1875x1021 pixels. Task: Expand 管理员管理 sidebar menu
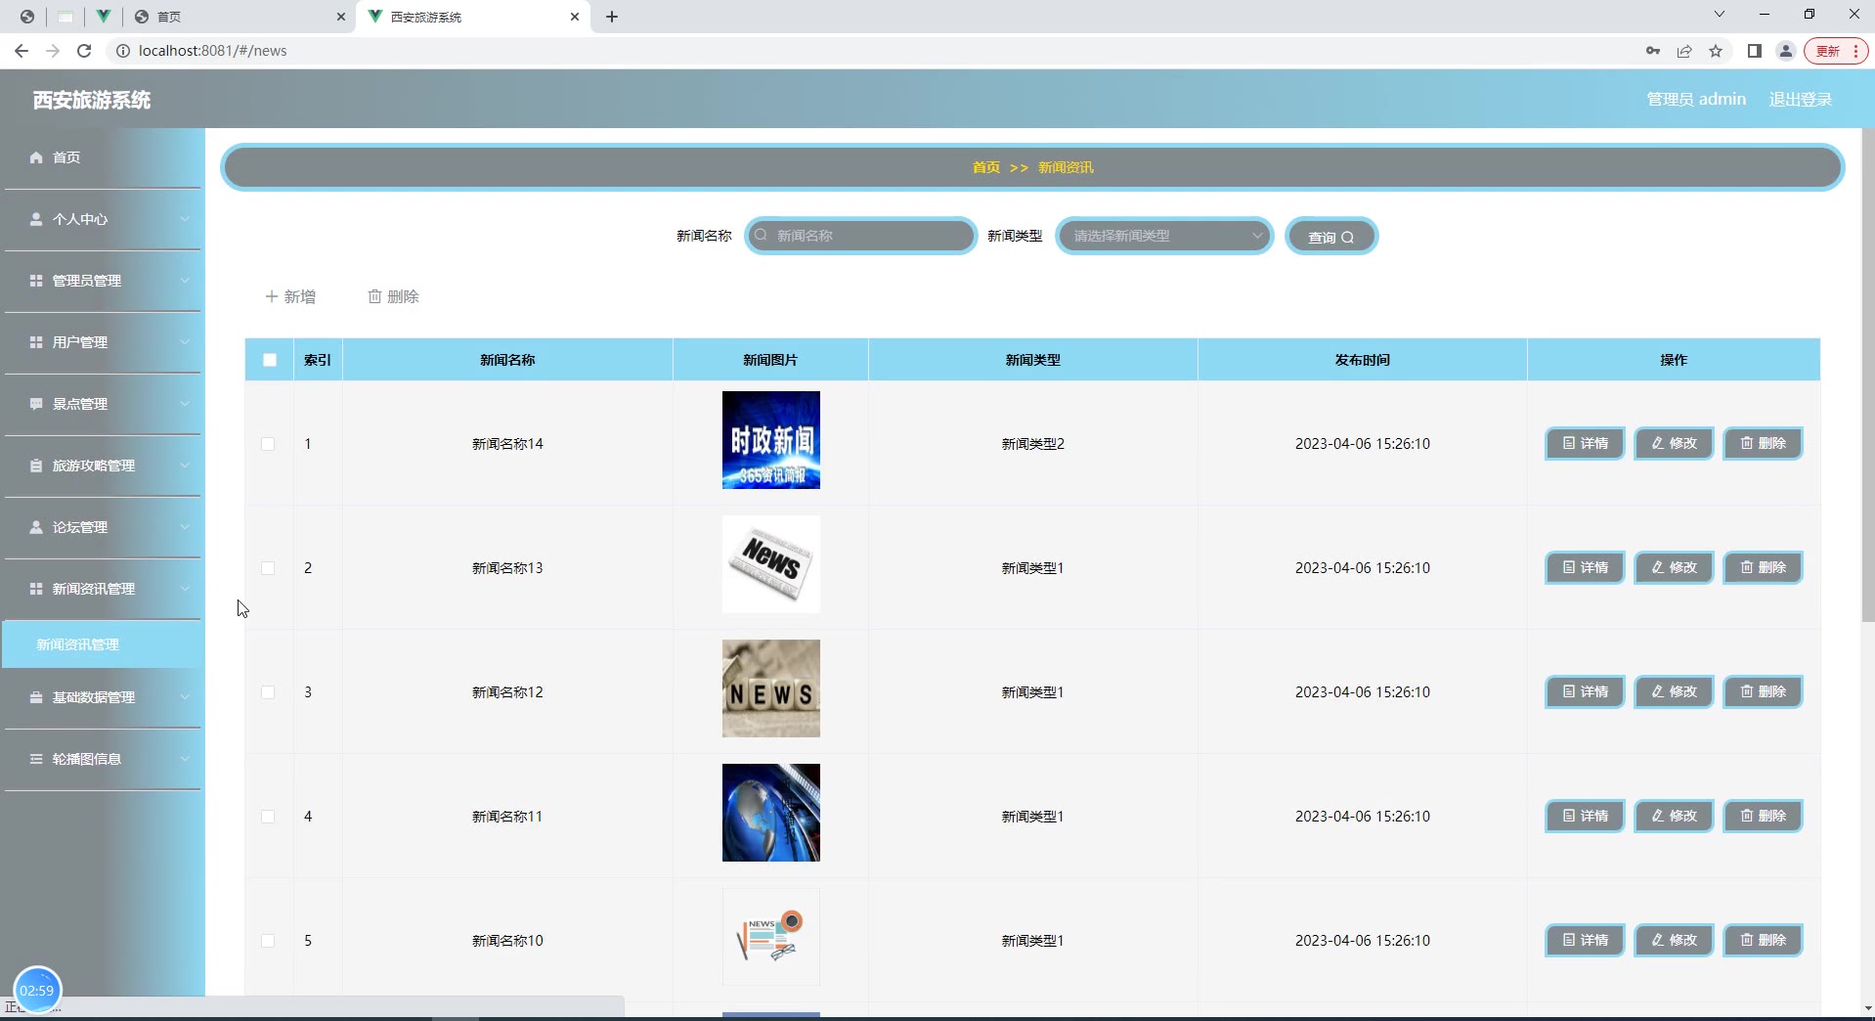[x=103, y=281]
